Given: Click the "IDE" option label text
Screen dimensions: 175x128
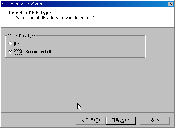Looking at the screenshot, I should [17, 44].
